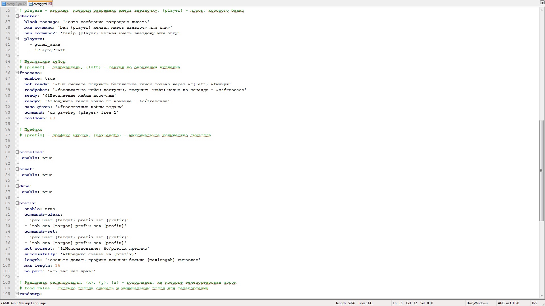545x306 pixels.
Task: Click line number 74 in margin
Action: [x=7, y=118]
